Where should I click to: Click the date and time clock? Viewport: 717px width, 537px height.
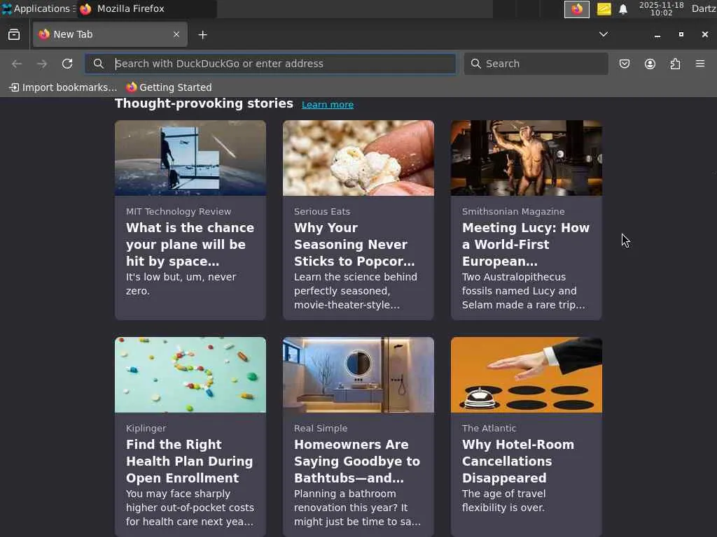click(x=661, y=8)
